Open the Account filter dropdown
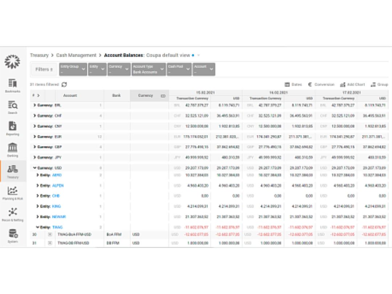 (204, 69)
